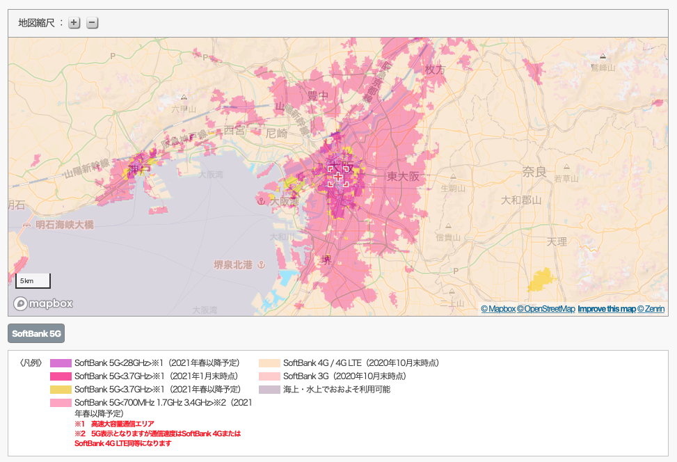
Task: Click the mountain icon above 信貴山
Action: [x=448, y=225]
